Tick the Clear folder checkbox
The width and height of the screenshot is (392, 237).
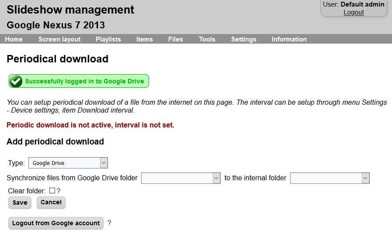[52, 191]
